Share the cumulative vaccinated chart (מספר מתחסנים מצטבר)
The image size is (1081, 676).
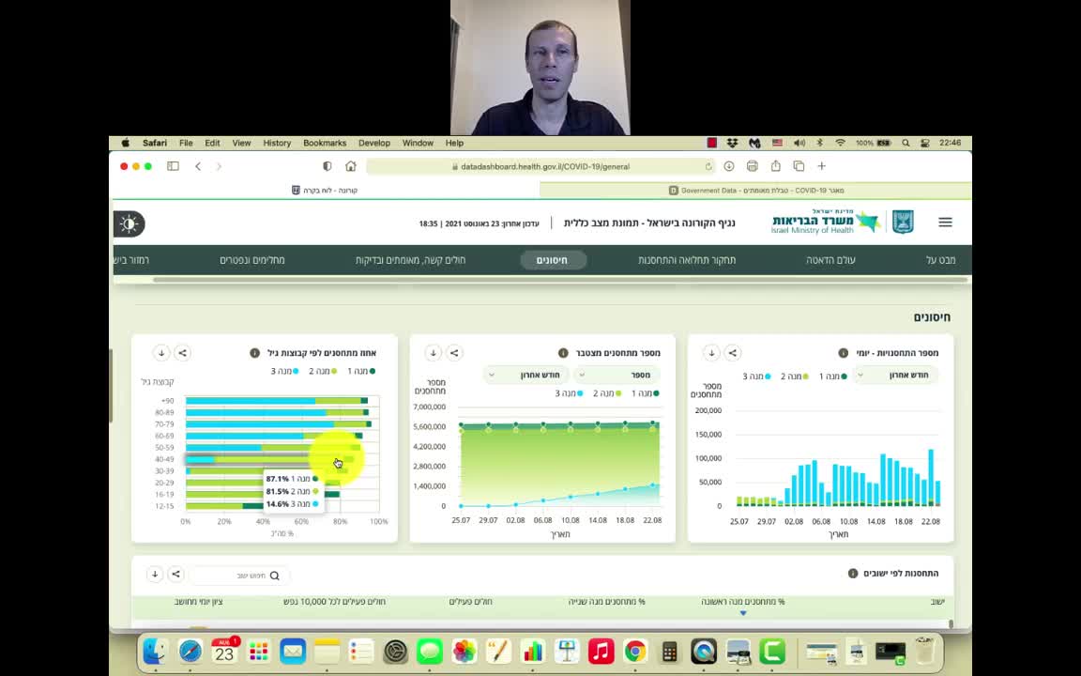tap(454, 352)
